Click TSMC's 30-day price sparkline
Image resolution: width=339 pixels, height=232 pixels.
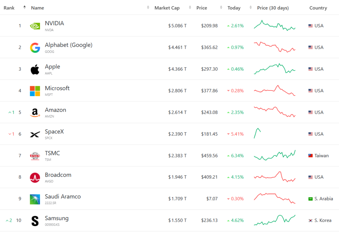pyautogui.click(x=274, y=155)
